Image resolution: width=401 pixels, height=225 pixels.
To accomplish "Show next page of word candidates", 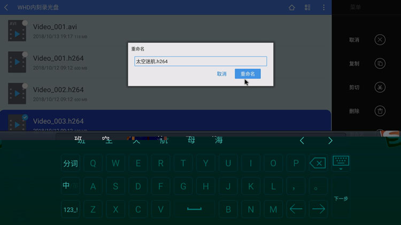I will [x=330, y=141].
